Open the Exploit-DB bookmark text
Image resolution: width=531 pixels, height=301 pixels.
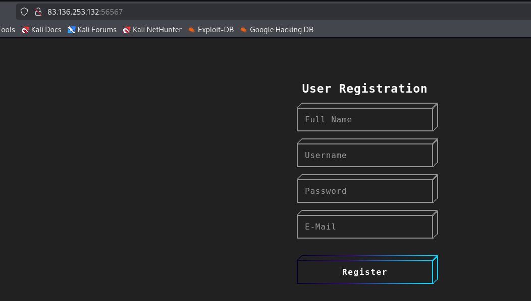[x=216, y=30]
